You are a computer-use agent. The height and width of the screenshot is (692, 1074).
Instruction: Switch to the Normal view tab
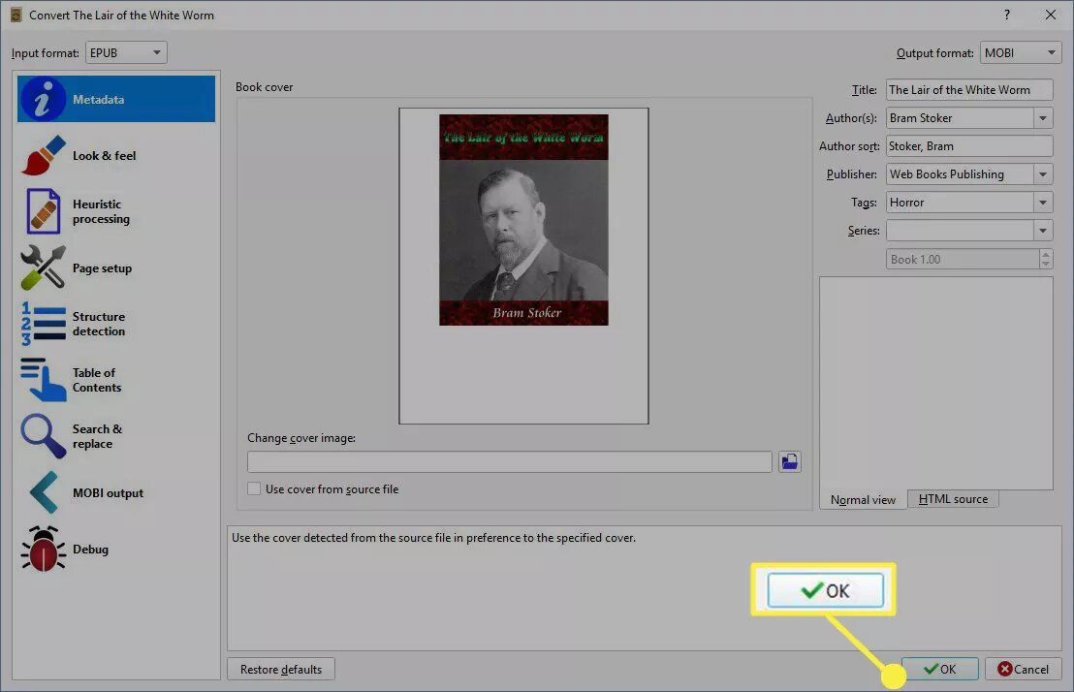click(x=863, y=500)
